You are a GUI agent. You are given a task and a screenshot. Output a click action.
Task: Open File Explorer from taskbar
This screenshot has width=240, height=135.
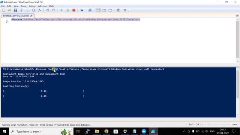[x=97, y=131]
